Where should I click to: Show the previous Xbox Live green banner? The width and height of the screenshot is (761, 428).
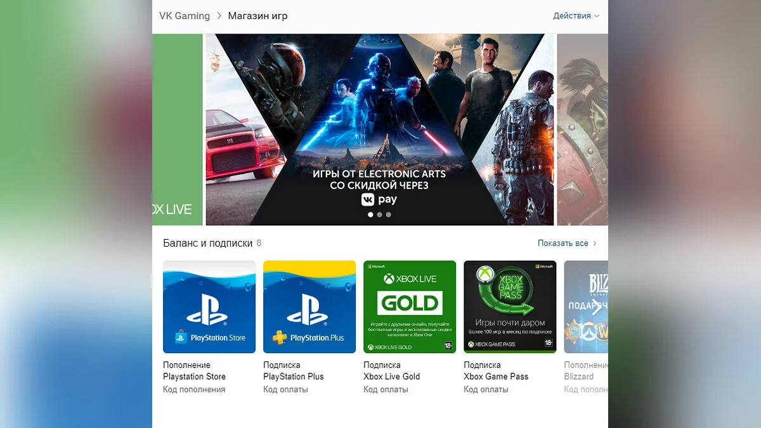point(178,129)
